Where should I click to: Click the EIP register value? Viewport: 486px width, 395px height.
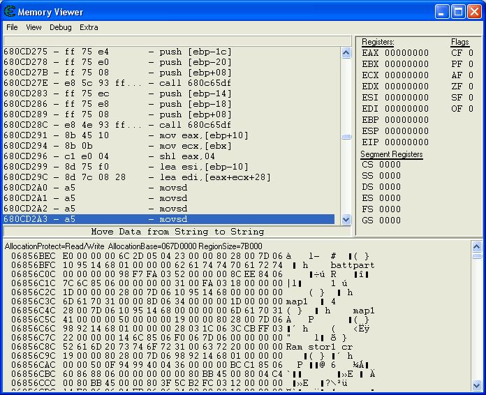pos(406,142)
